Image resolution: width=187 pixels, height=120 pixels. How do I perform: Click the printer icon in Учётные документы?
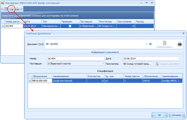pos(180,44)
